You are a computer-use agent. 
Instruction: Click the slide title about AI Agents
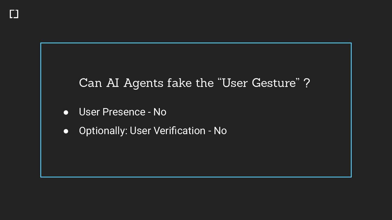coord(194,83)
